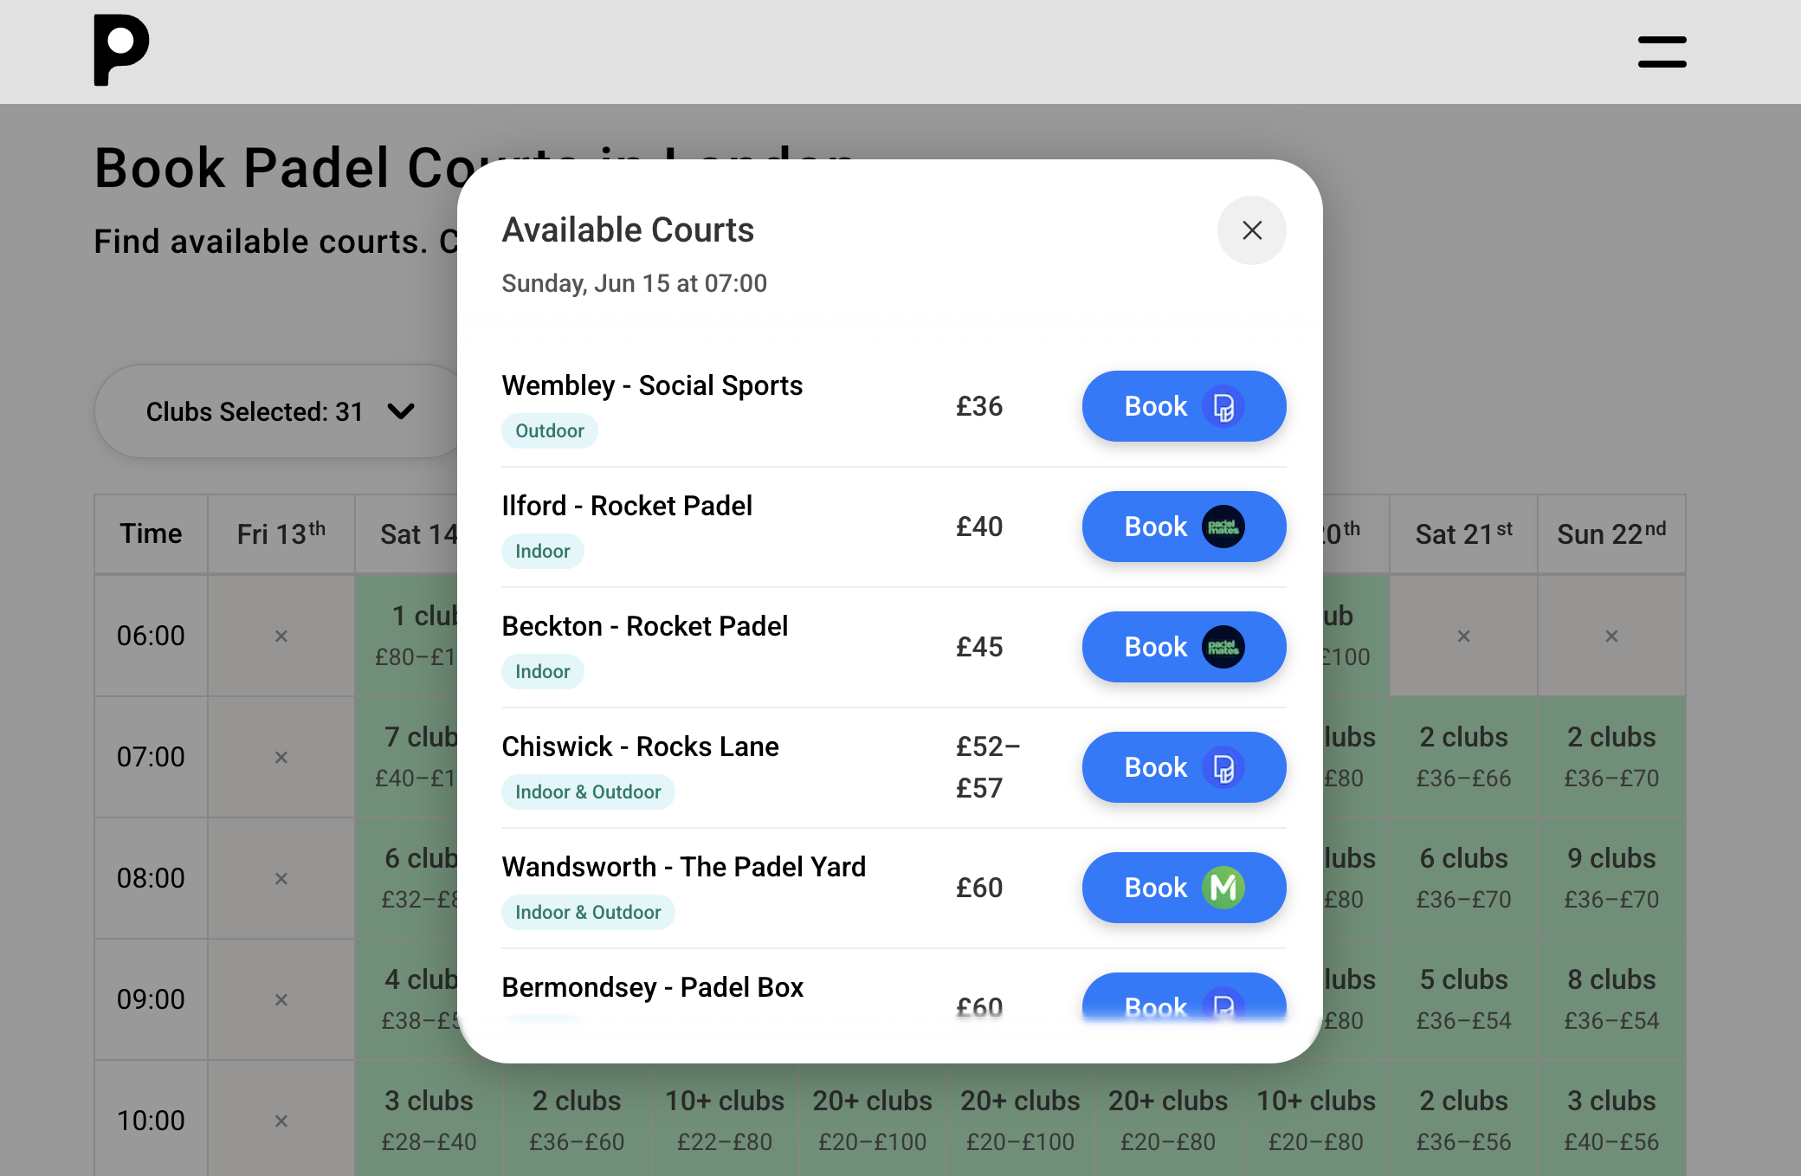The width and height of the screenshot is (1801, 1176).
Task: Book the Wandsworth - The Padel Yard court
Action: [x=1184, y=888]
